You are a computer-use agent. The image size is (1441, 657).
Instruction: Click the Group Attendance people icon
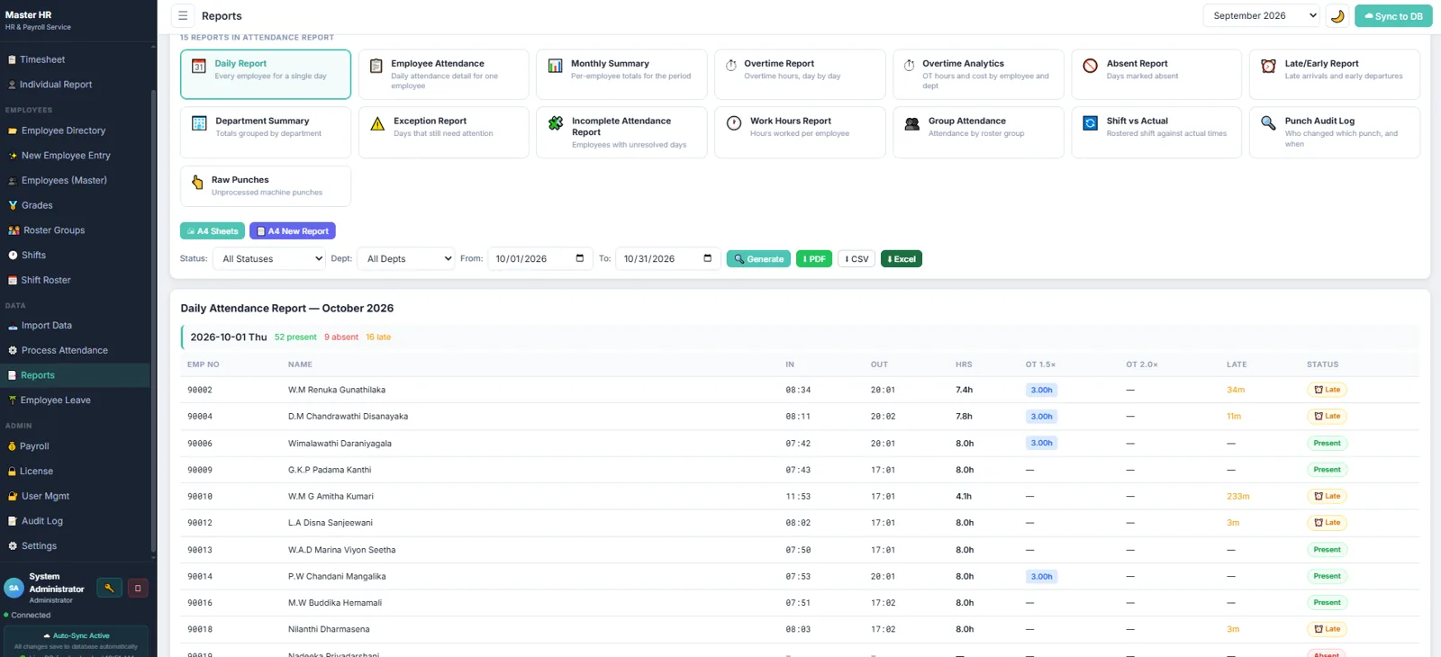(x=912, y=123)
